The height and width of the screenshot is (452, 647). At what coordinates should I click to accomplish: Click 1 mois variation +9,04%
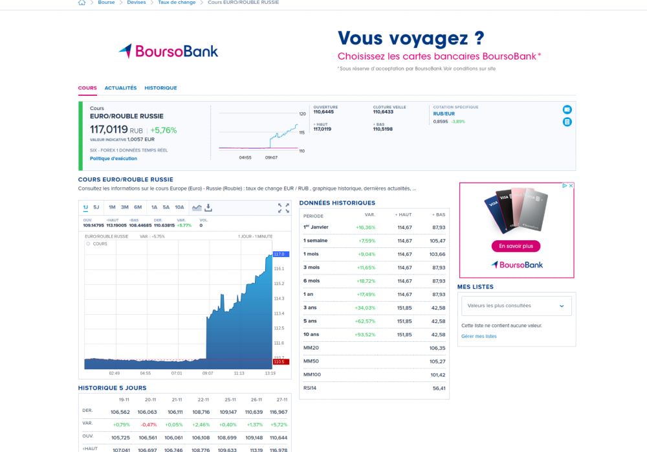tap(366, 254)
